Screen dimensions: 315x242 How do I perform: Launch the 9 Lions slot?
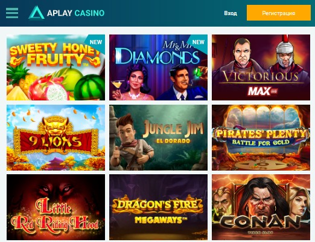pos(56,137)
